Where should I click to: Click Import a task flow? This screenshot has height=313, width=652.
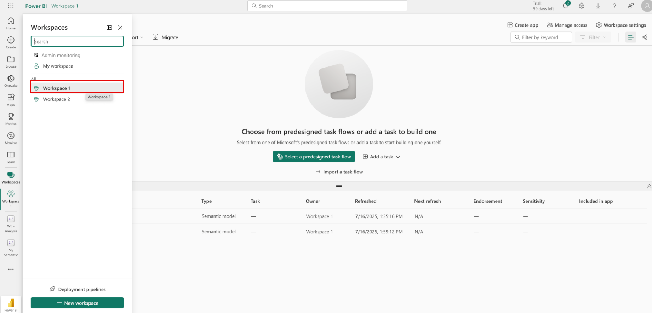tap(339, 172)
